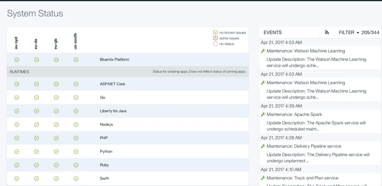Click the 'some issues' red legend icon
Screen dimensions: 382x186
coord(215,38)
